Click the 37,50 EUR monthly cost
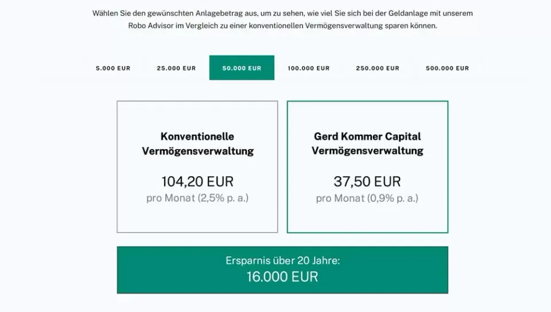The width and height of the screenshot is (551, 312). [x=367, y=181]
